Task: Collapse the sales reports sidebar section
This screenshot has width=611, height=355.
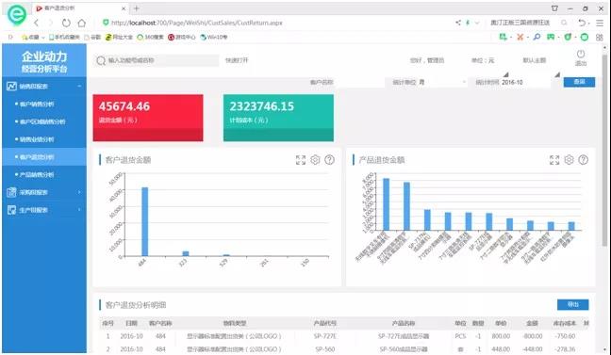Action: coord(79,86)
